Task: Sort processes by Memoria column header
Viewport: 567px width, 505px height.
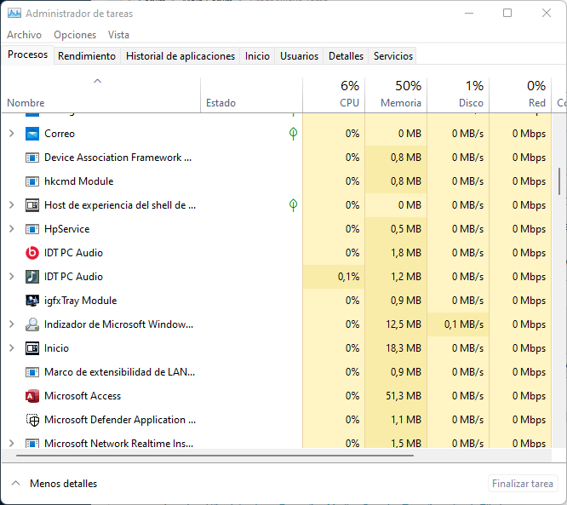Action: [x=396, y=95]
